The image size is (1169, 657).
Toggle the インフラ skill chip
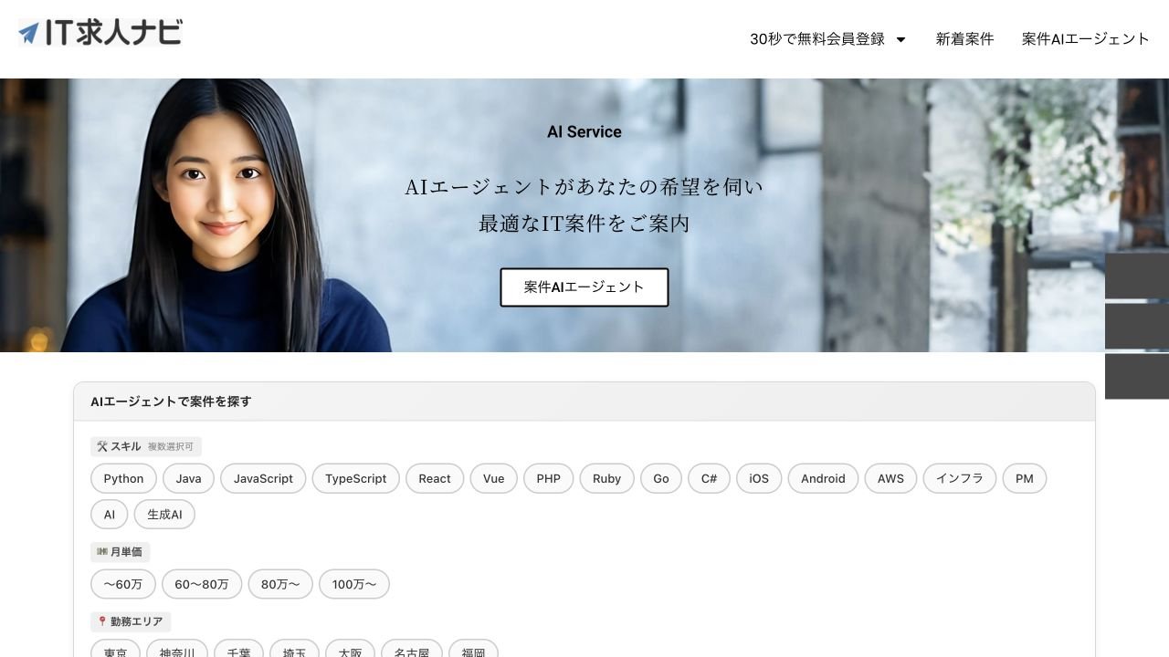tap(960, 479)
